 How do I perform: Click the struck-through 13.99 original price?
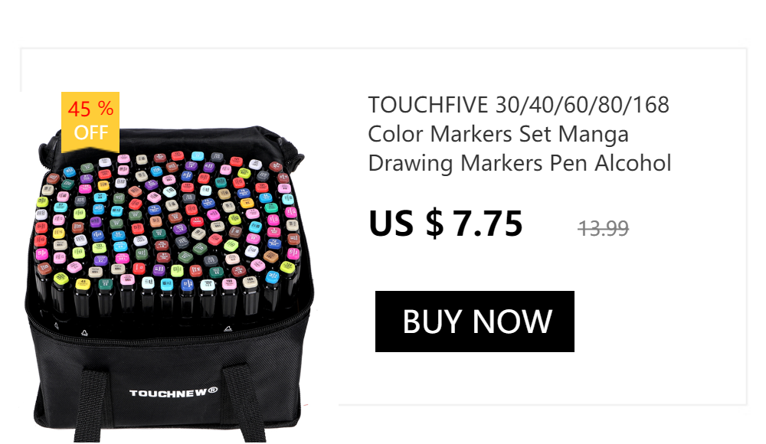(x=604, y=229)
